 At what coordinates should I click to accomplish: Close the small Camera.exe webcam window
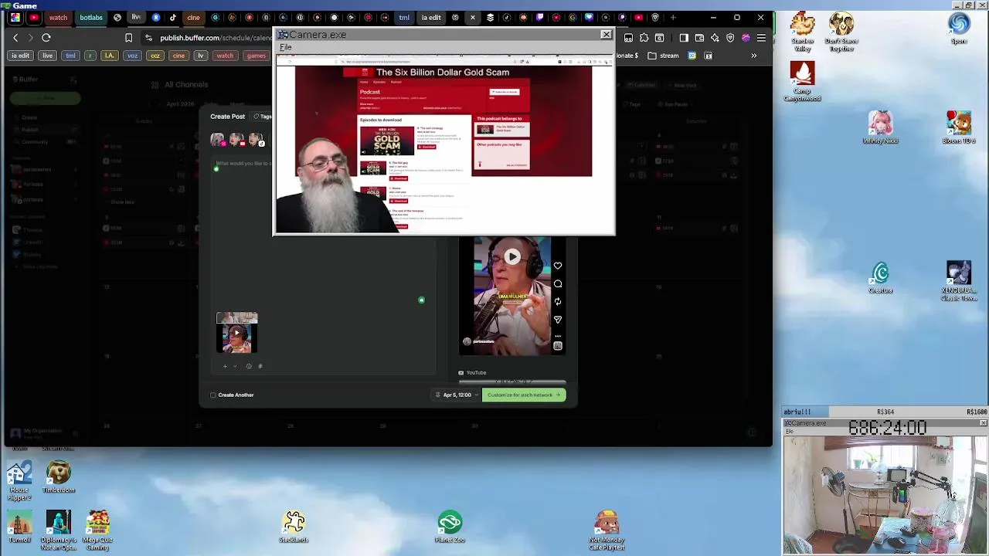(x=983, y=423)
